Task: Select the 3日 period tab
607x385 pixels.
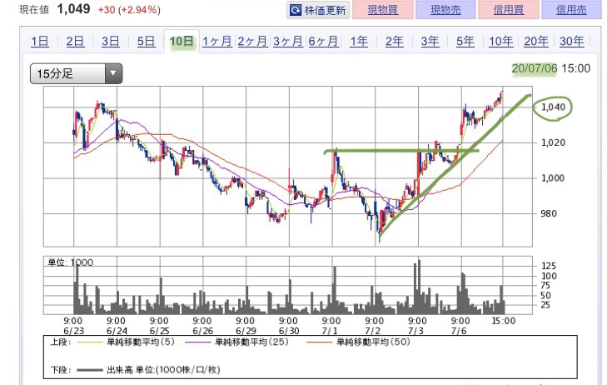Action: [111, 41]
